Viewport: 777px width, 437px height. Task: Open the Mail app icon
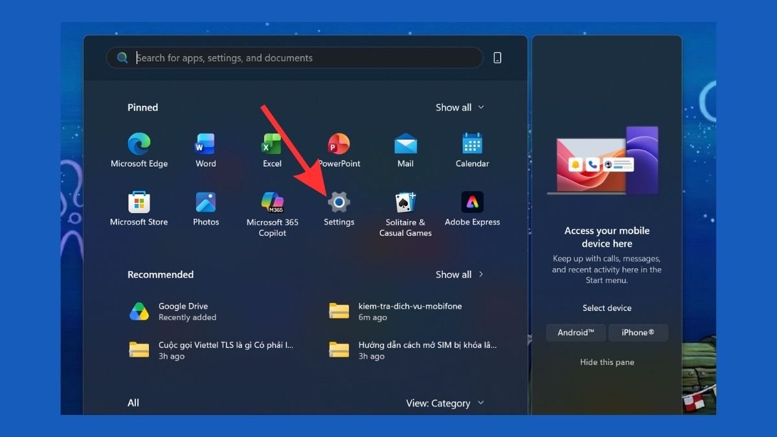tap(405, 144)
